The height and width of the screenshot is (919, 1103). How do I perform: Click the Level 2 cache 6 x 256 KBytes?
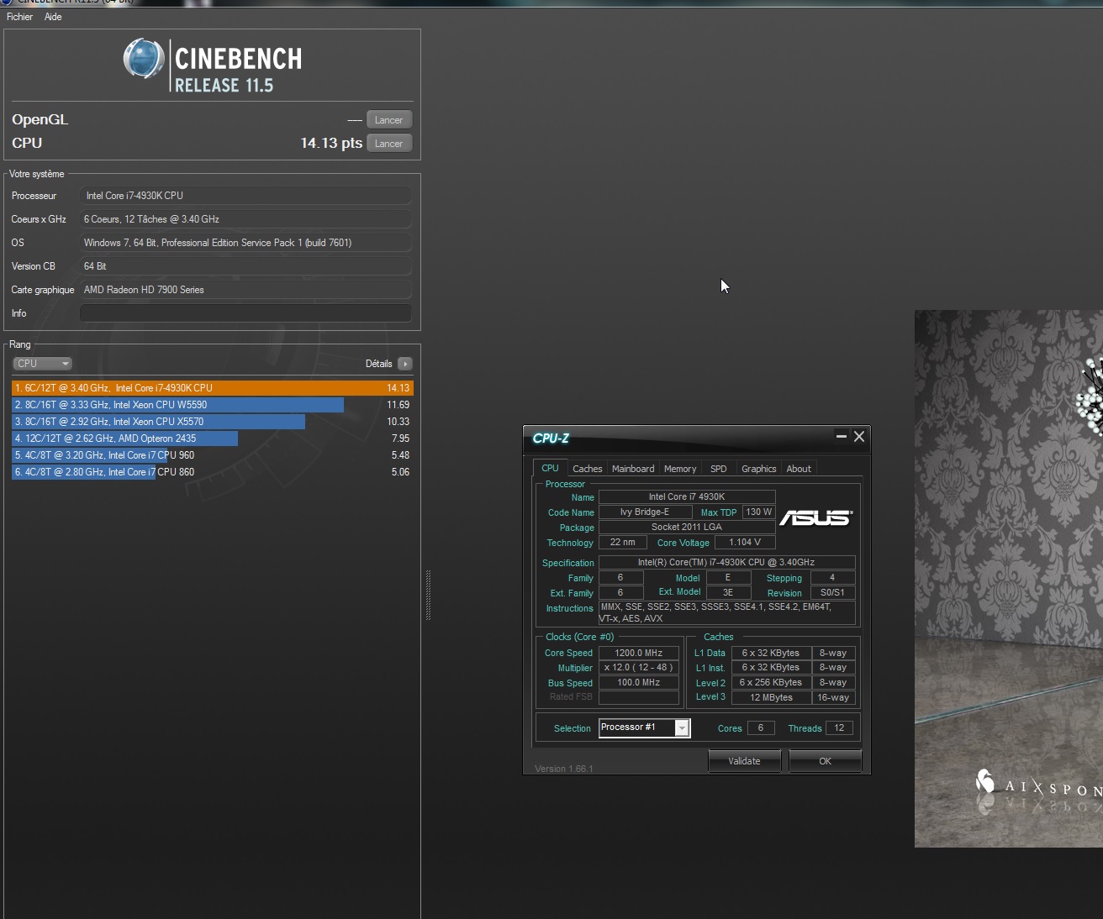pyautogui.click(x=771, y=683)
